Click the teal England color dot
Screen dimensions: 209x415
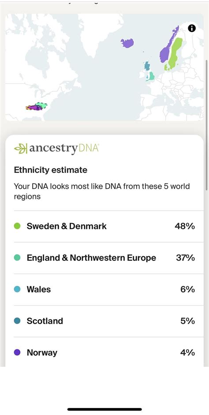point(17,258)
